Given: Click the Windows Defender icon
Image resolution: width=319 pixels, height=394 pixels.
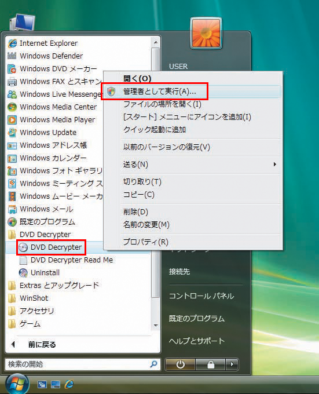Looking at the screenshot, I should click(x=12, y=56).
